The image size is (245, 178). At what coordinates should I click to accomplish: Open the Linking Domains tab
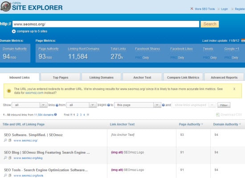[x=102, y=77]
